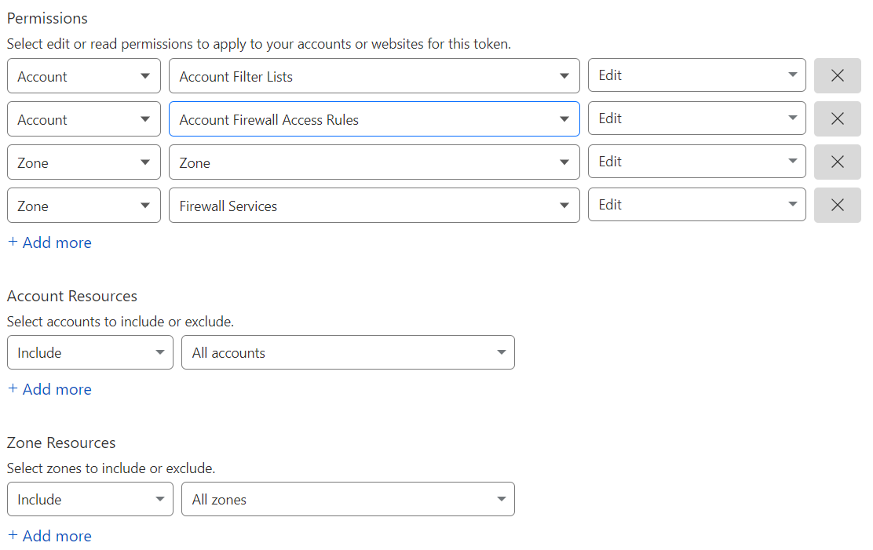Screen dimensions: 873x550
Task: Change Edit level for Firewall Services
Action: click(696, 205)
